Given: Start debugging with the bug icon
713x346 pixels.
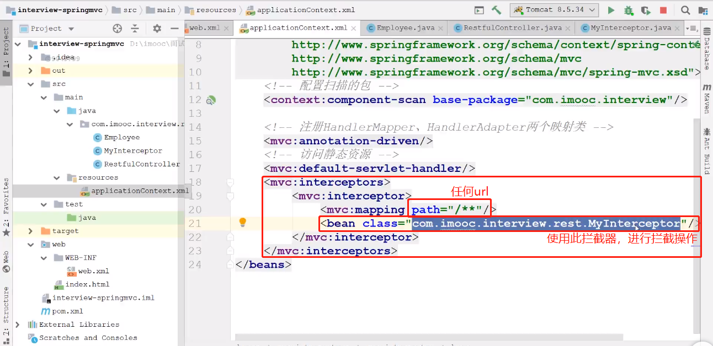Looking at the screenshot, I should 628,10.
